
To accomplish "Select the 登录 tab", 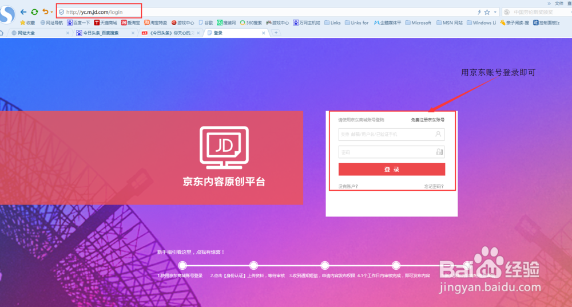I will point(235,33).
